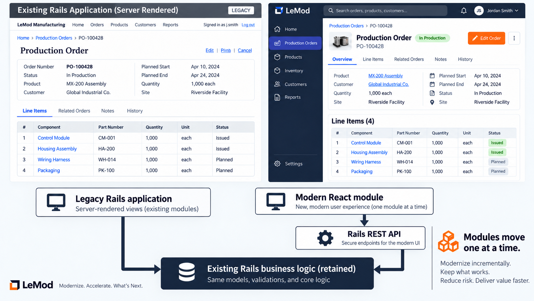Click Global Industrial Co. customer link

click(388, 84)
